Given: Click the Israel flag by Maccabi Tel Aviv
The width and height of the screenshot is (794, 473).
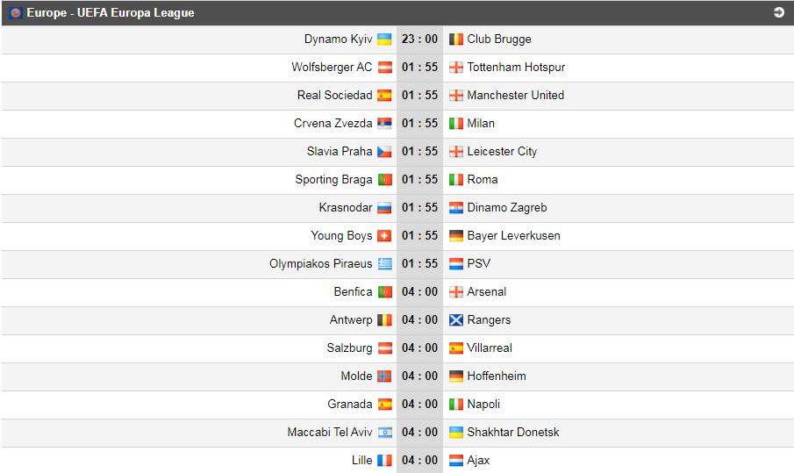Looking at the screenshot, I should 385,433.
